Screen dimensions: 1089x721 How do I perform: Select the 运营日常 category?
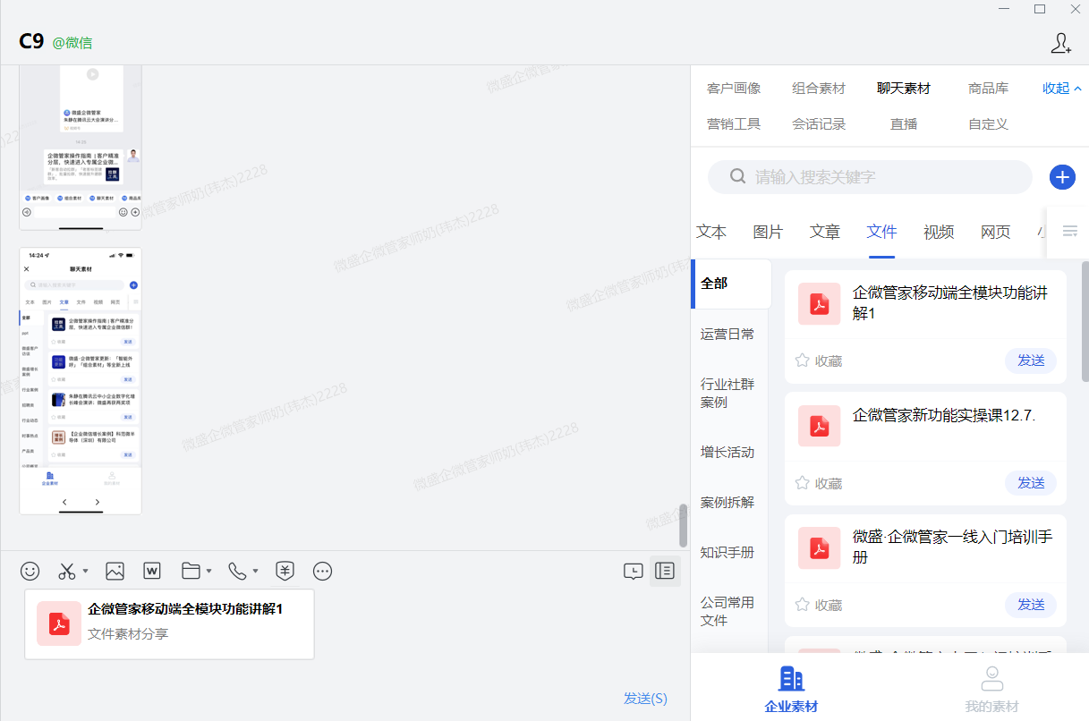(729, 334)
